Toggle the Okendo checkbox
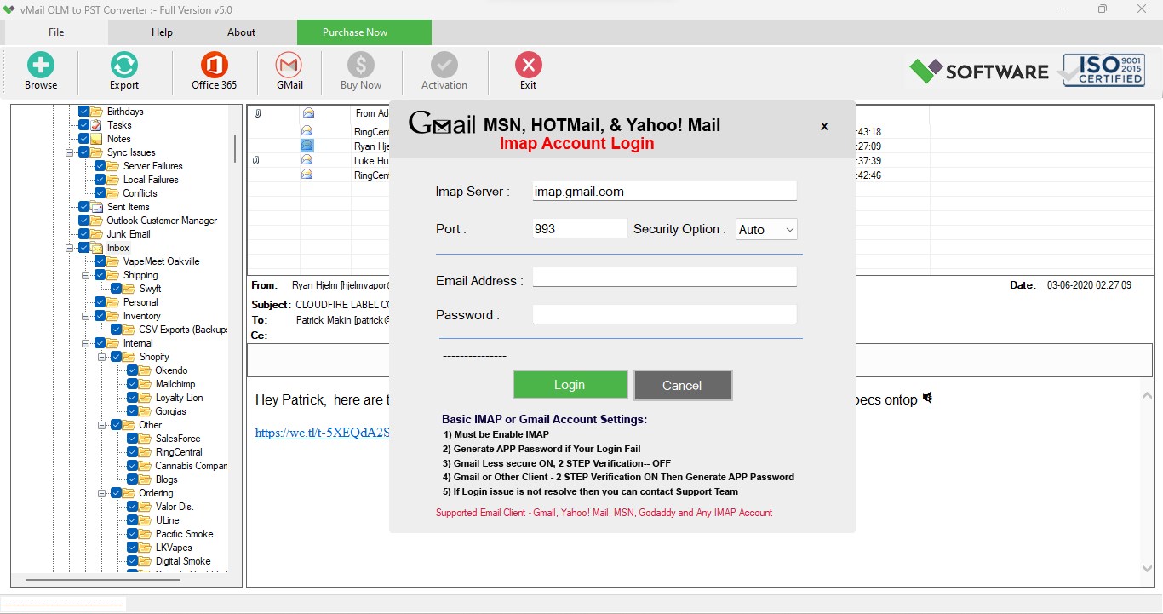This screenshot has width=1163, height=614. [133, 370]
